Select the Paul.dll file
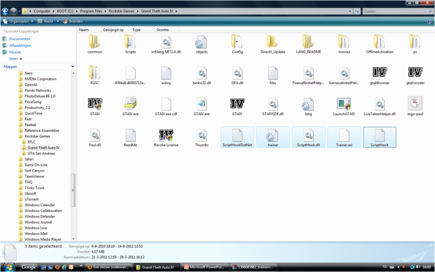The height and width of the screenshot is (272, 435). [95, 138]
